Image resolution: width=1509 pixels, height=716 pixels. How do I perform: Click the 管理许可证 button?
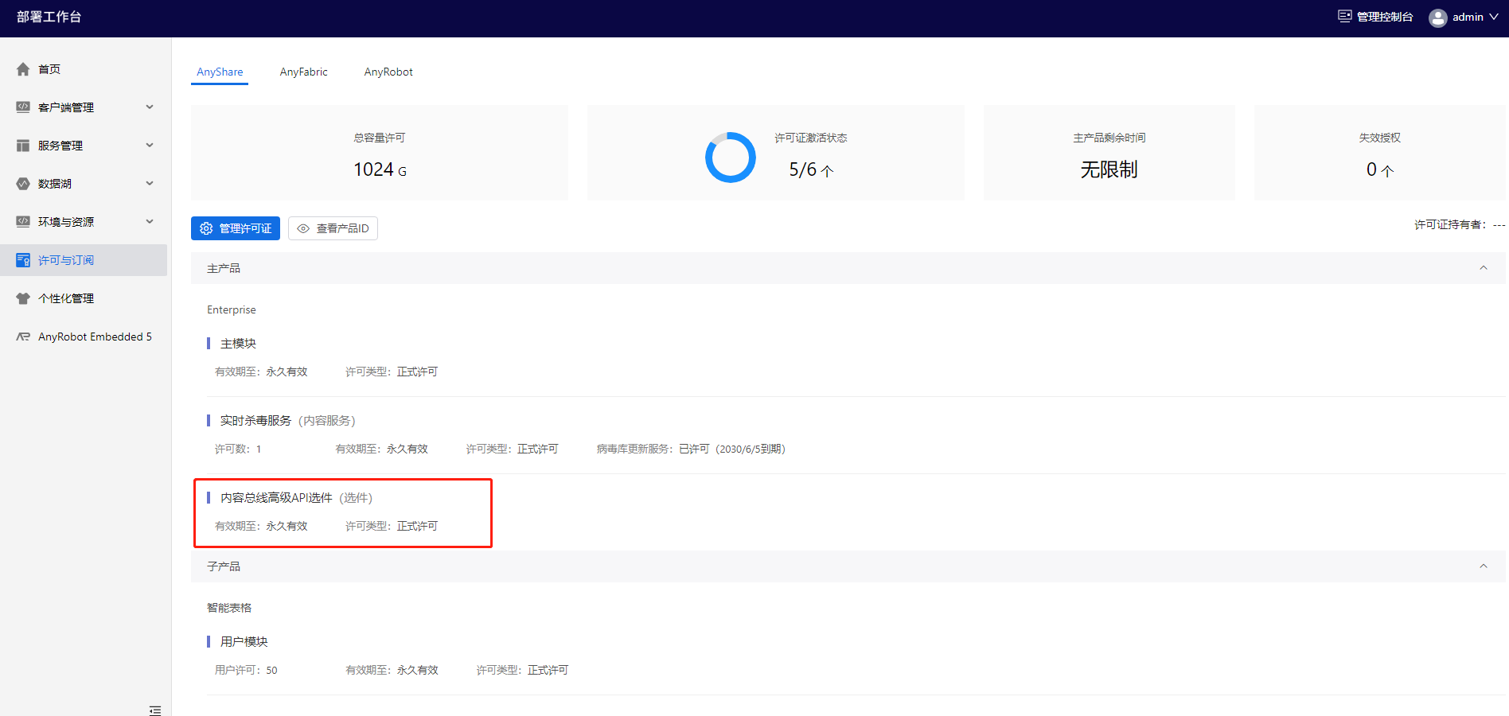[x=236, y=228]
